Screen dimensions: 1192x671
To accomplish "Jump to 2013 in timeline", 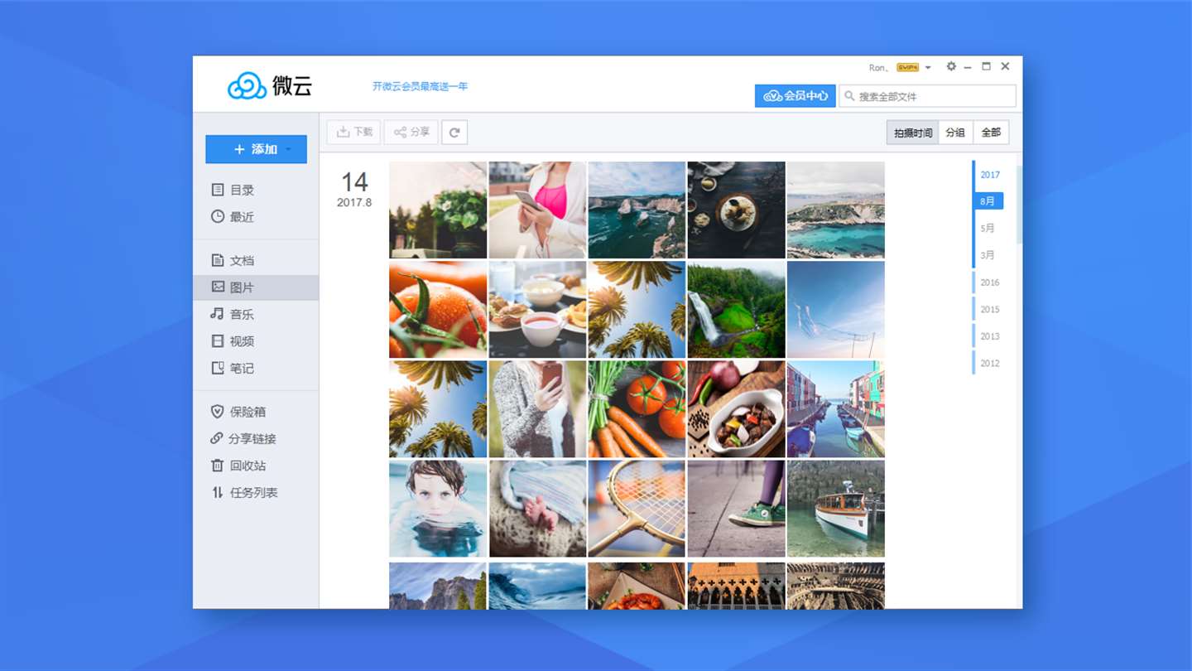I will coord(990,336).
